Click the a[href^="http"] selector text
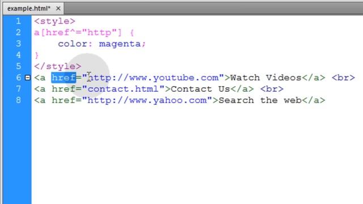This screenshot has width=363, height=204. click(x=78, y=33)
